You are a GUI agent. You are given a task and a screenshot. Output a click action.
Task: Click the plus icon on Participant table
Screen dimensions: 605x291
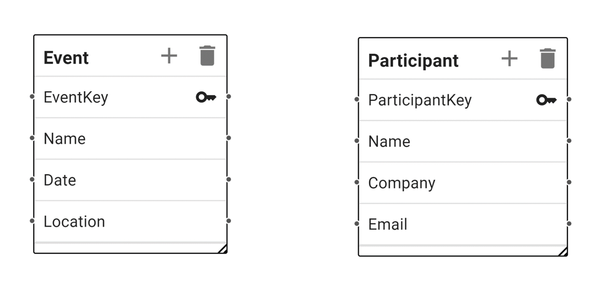pyautogui.click(x=509, y=59)
